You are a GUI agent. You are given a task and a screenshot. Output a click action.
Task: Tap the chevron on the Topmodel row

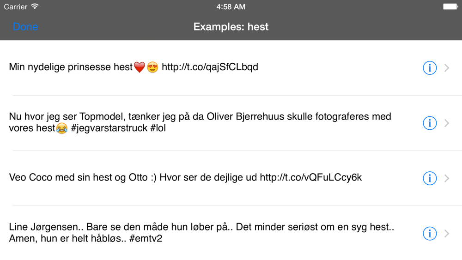(447, 123)
